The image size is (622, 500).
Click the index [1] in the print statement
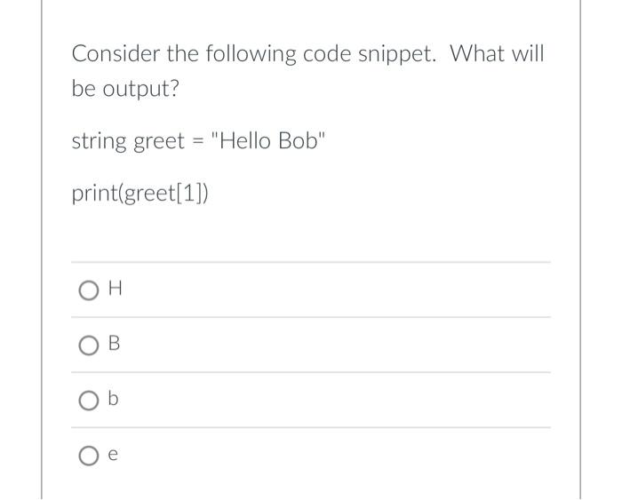click(190, 194)
